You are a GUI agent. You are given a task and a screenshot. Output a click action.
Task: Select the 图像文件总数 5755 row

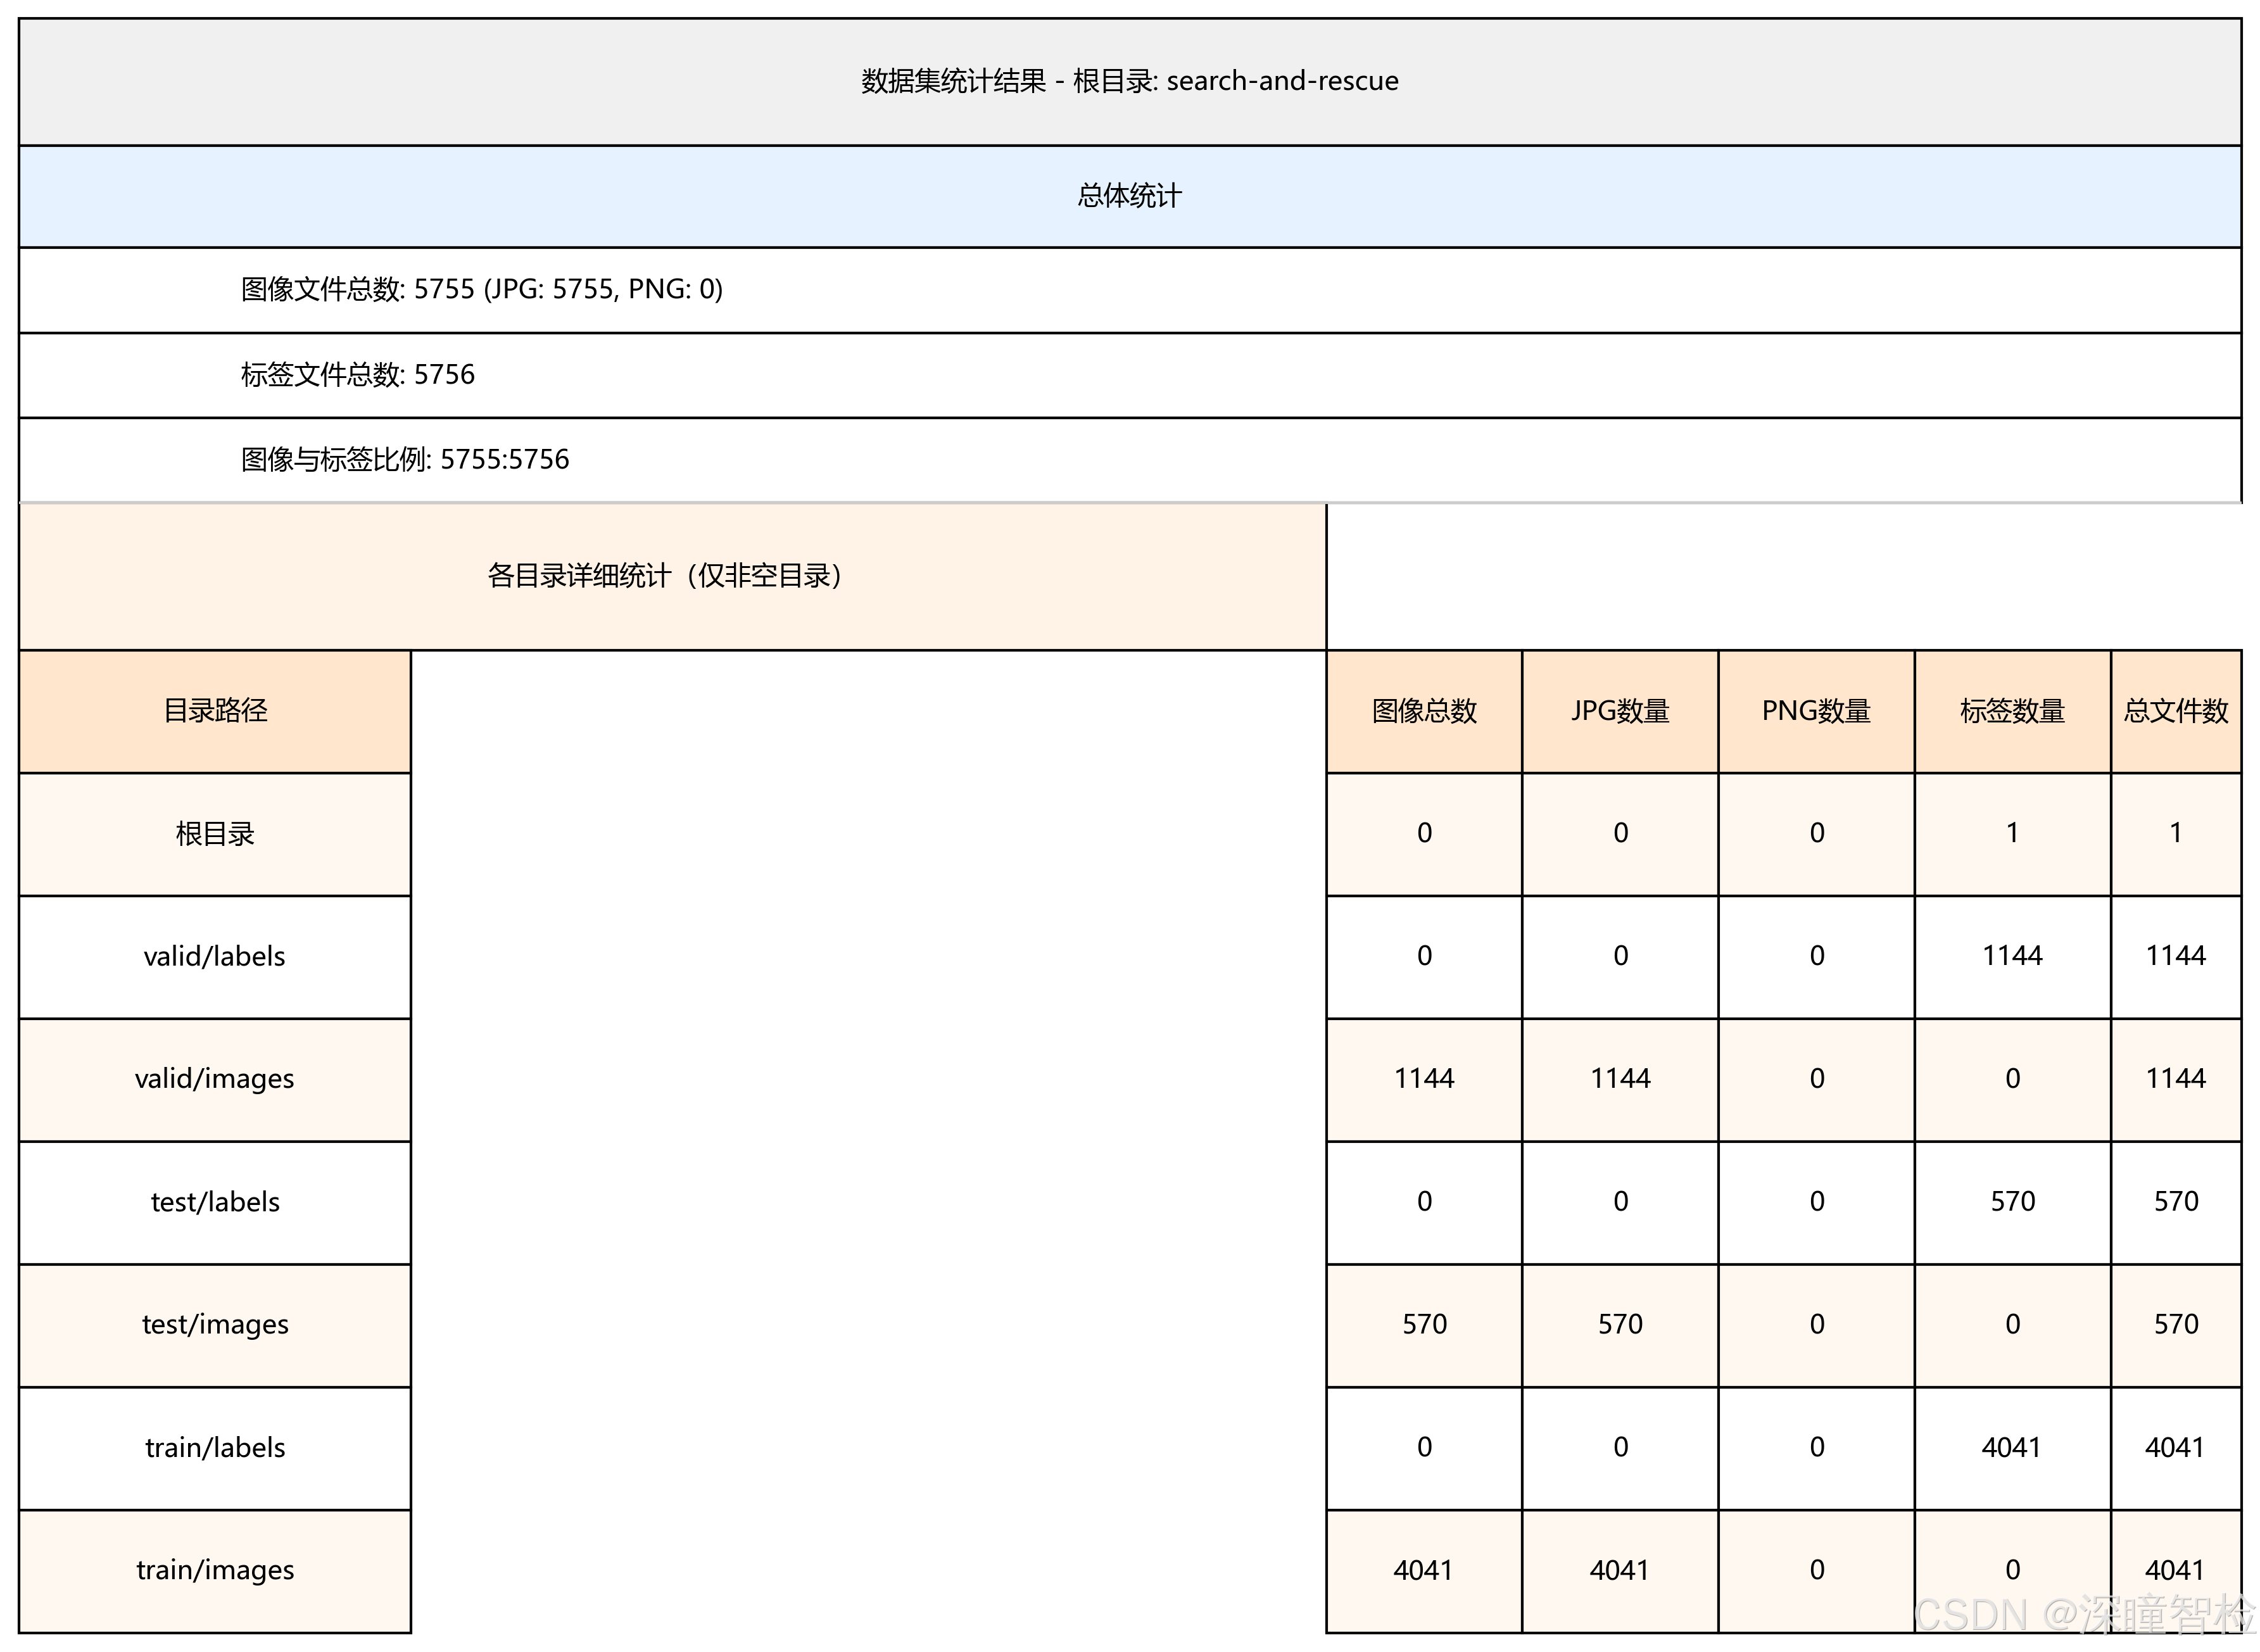point(481,290)
